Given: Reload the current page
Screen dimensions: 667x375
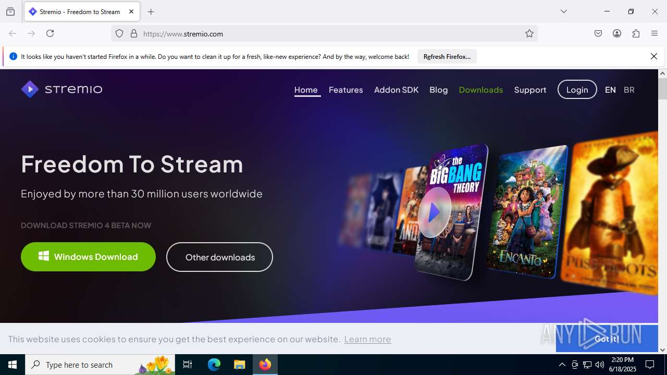Looking at the screenshot, I should (x=50, y=33).
